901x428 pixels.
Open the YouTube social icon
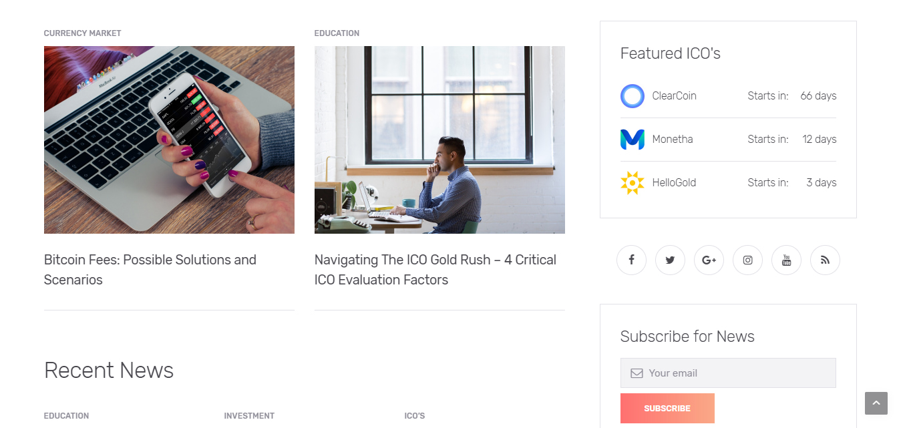[x=786, y=260]
